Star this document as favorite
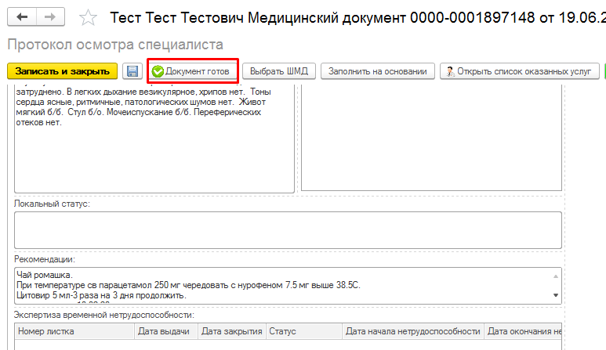The height and width of the screenshot is (350, 606). point(89,17)
